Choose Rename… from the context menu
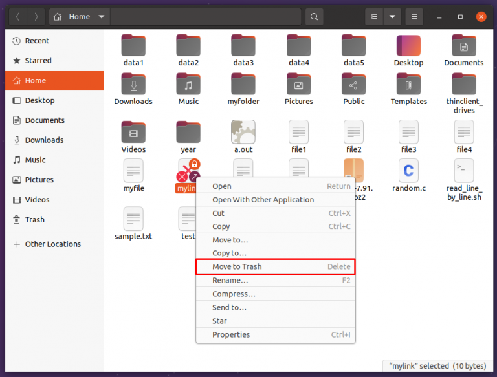497x377 pixels. pyautogui.click(x=275, y=281)
